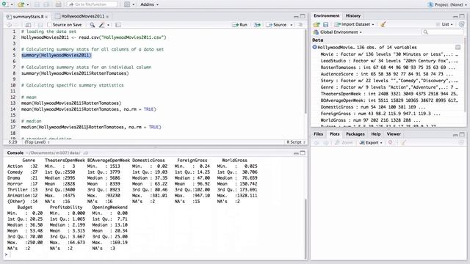
Task: Click the Source button
Action: 277,25
